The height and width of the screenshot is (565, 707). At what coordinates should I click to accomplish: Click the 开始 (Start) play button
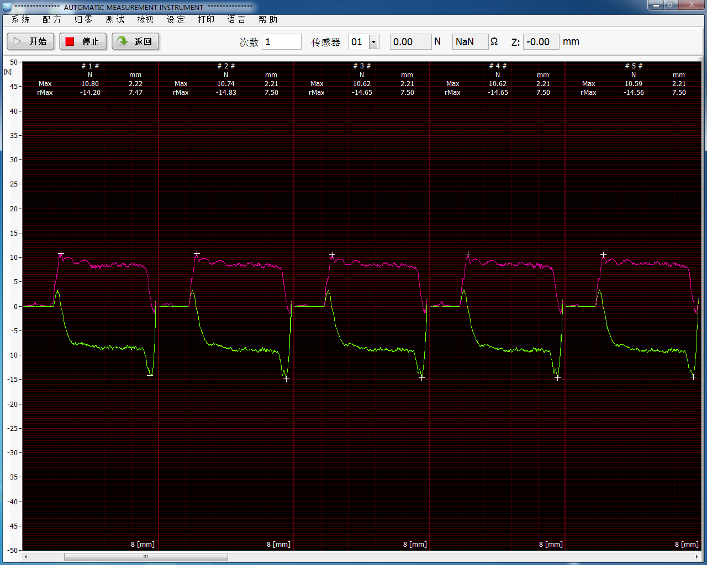[x=30, y=41]
